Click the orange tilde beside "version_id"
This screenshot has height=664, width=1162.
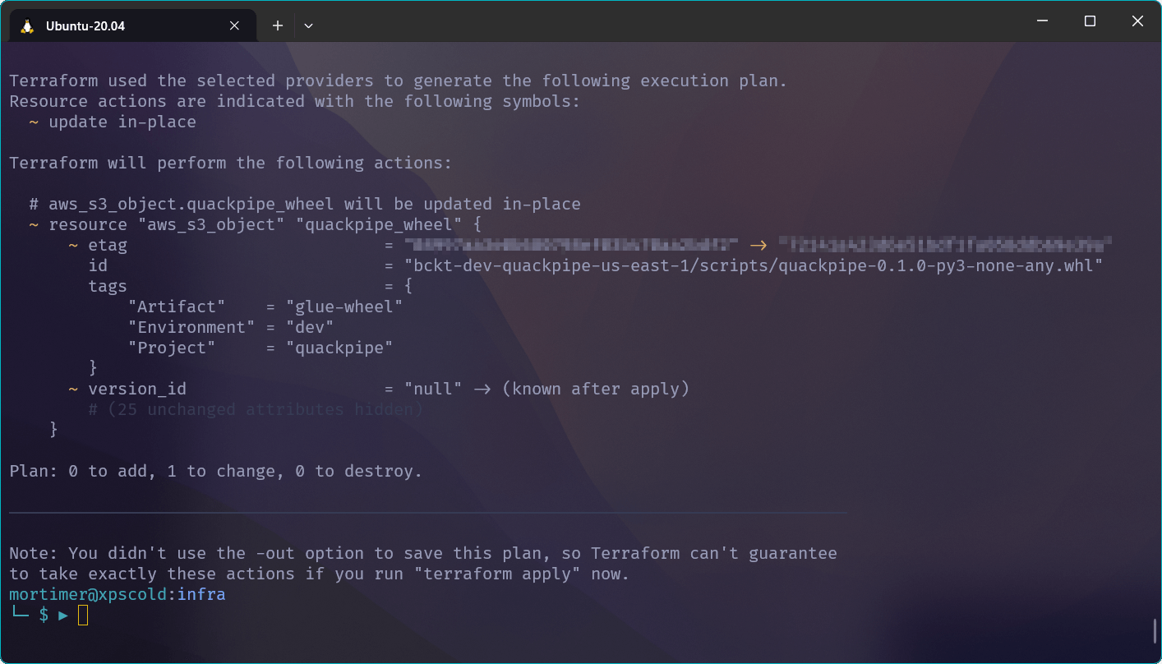(x=73, y=389)
